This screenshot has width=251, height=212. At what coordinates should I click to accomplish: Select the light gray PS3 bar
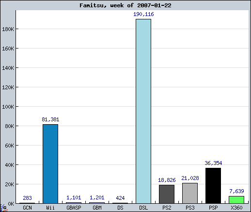click(x=190, y=193)
